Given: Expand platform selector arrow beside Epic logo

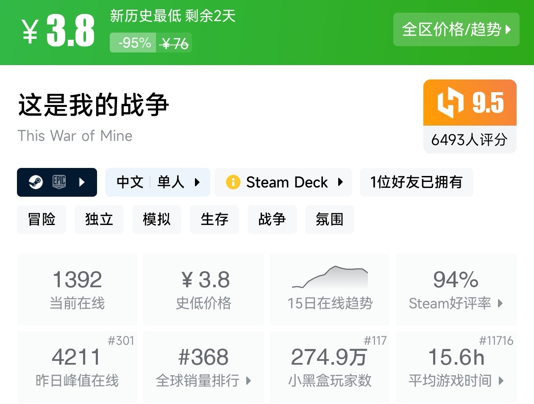Looking at the screenshot, I should (x=82, y=182).
